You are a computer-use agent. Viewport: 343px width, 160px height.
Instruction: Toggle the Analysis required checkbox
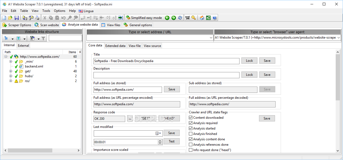[191, 123]
